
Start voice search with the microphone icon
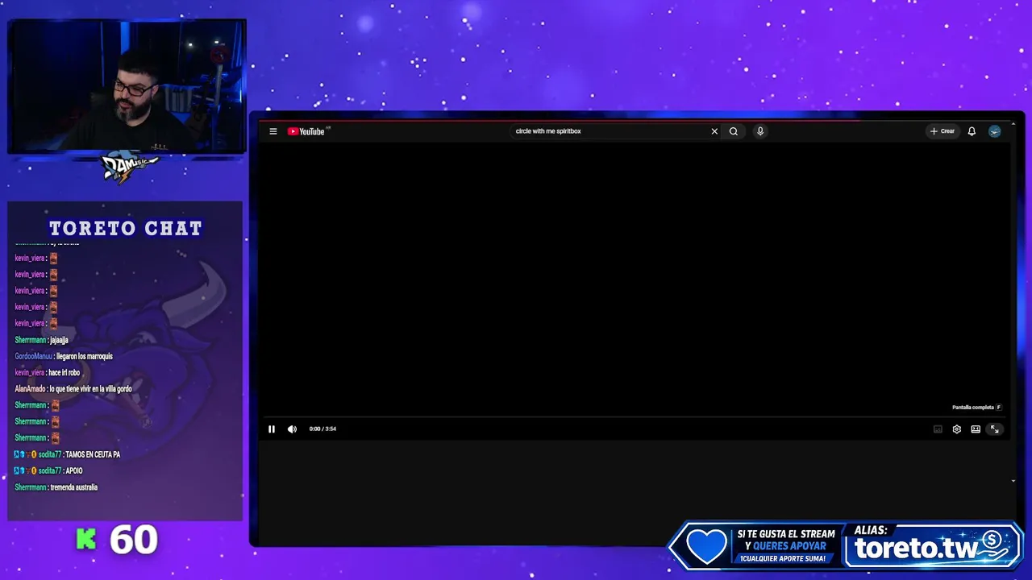pos(759,131)
